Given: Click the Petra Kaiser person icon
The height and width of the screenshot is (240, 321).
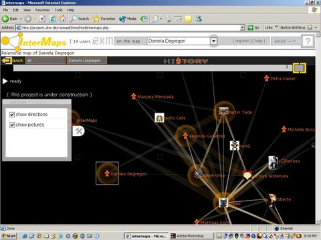Looking at the screenshot, I should [x=266, y=78].
